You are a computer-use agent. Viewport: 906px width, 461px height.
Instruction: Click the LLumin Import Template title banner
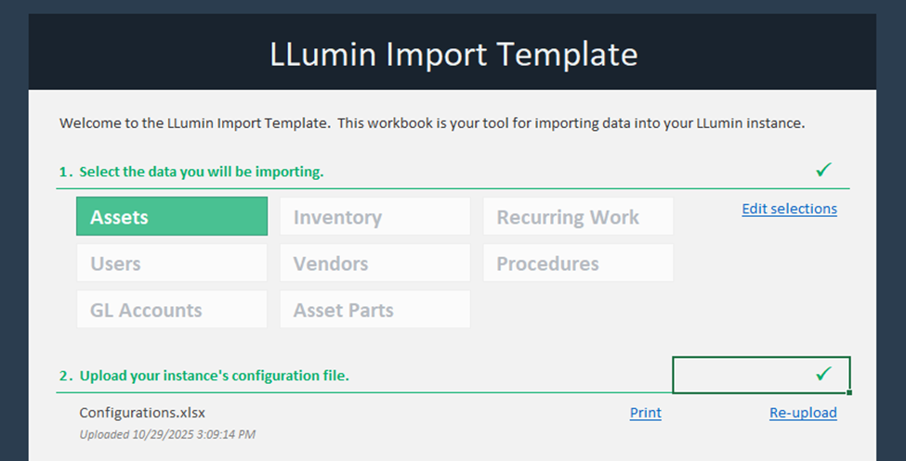point(453,54)
